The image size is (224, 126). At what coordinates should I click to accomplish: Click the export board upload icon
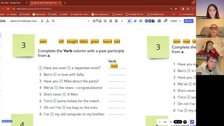coord(48,21)
